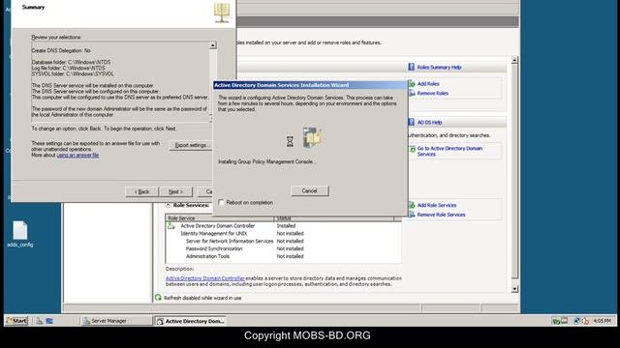
Task: Collapse the Role Services section
Action: [x=168, y=205]
